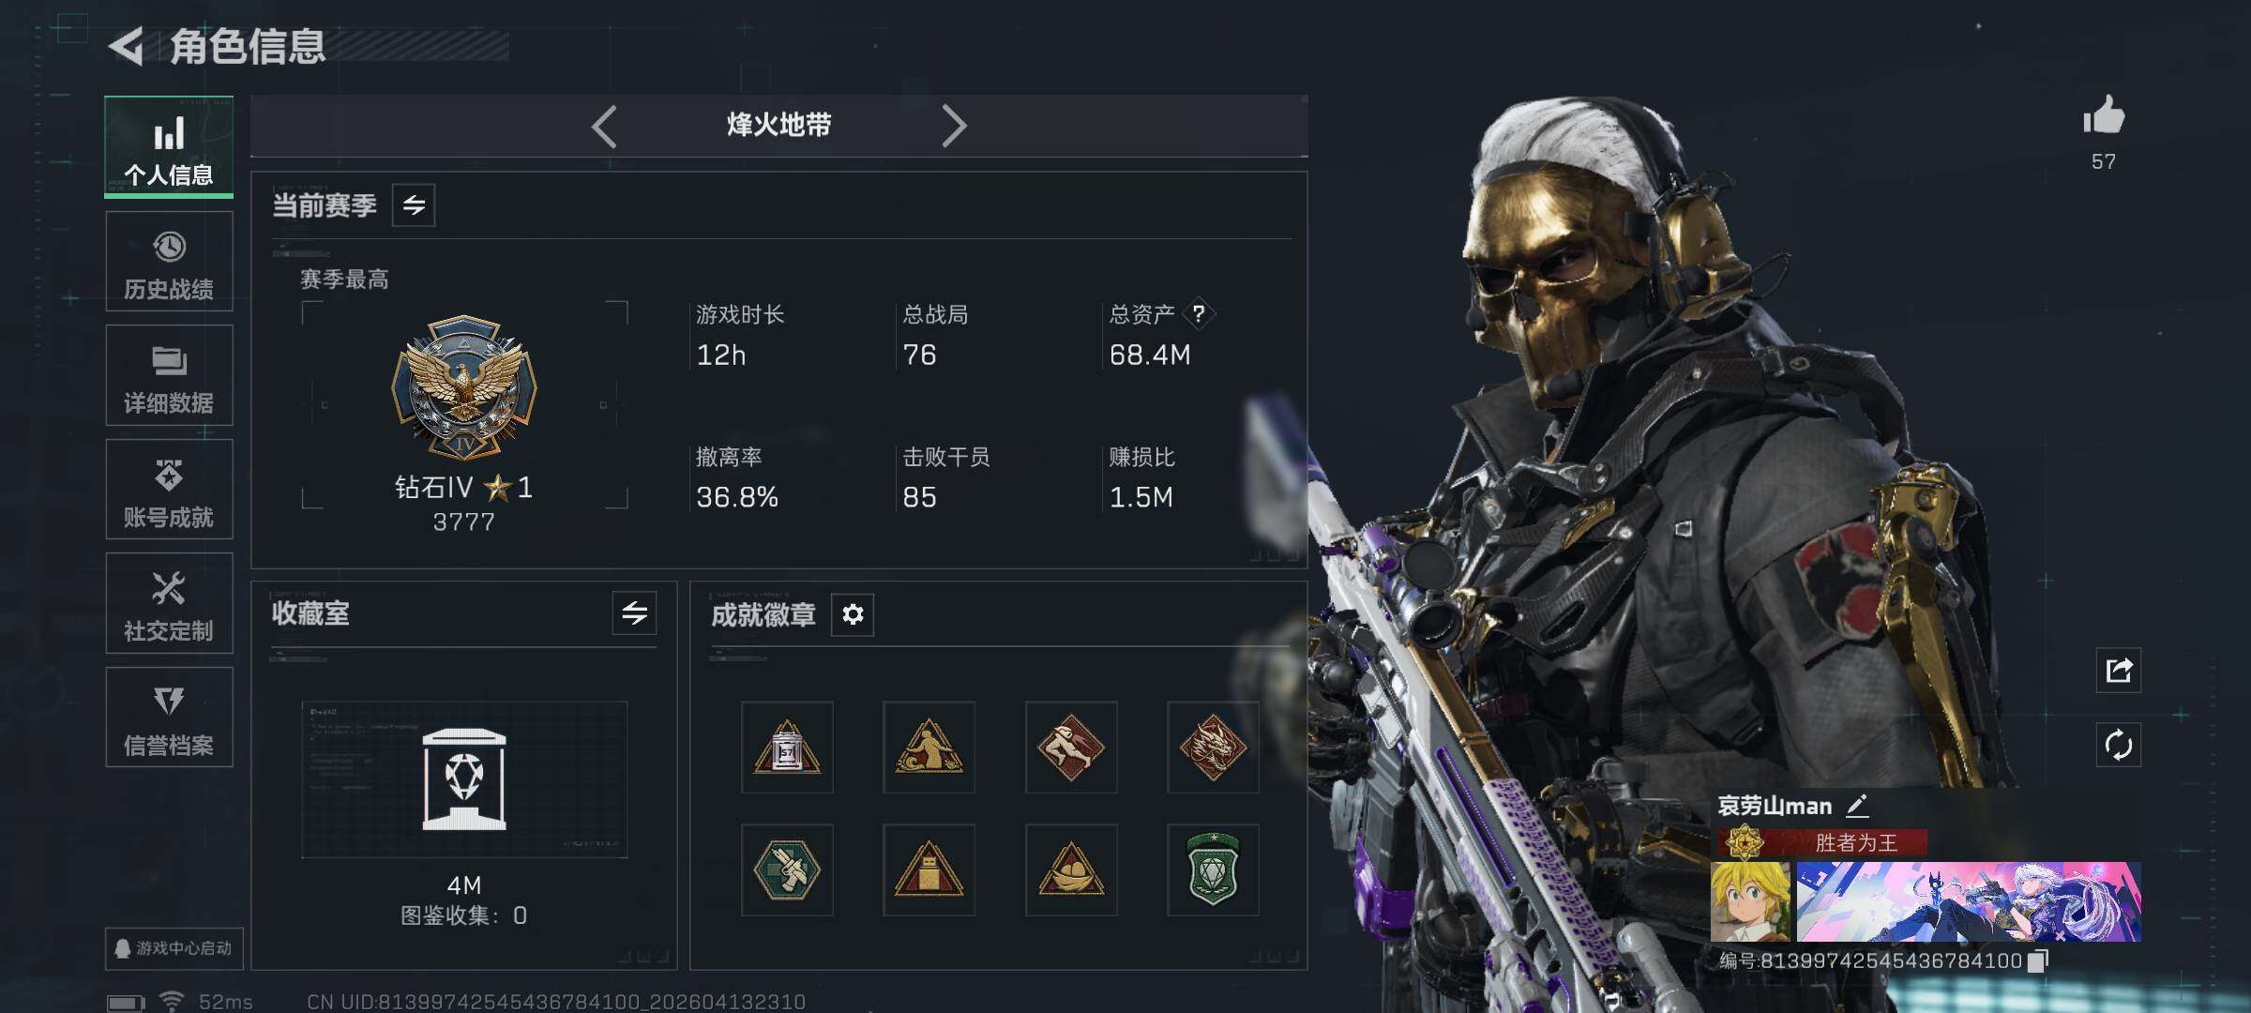
Task: Click the 总资产 question mark help icon
Action: click(1199, 313)
